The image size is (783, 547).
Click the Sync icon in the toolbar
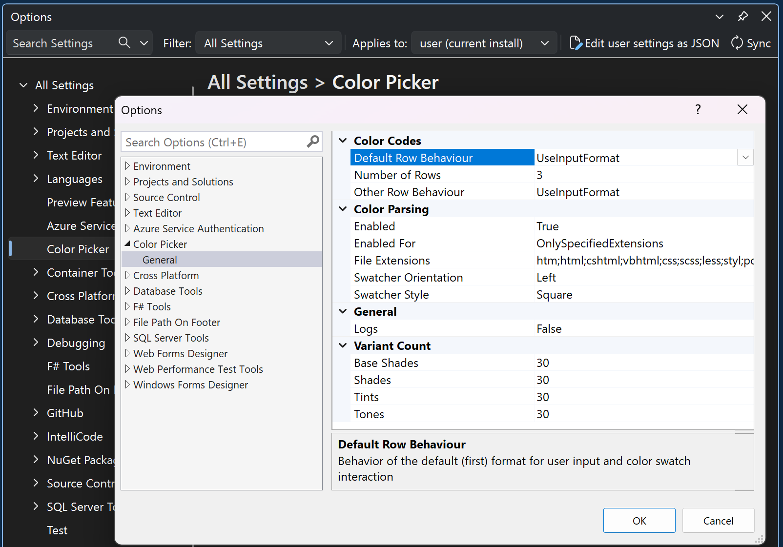(x=737, y=43)
